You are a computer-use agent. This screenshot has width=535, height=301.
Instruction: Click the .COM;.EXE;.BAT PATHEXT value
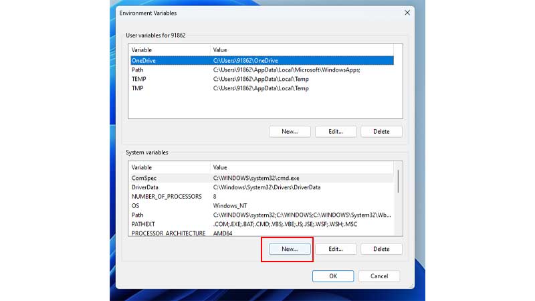click(x=286, y=224)
